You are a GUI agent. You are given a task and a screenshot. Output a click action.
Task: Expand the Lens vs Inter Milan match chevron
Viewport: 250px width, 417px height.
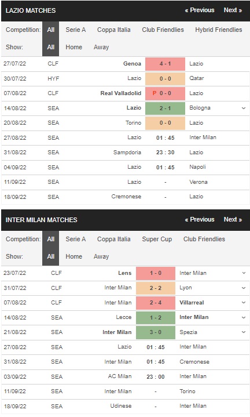[x=244, y=273]
